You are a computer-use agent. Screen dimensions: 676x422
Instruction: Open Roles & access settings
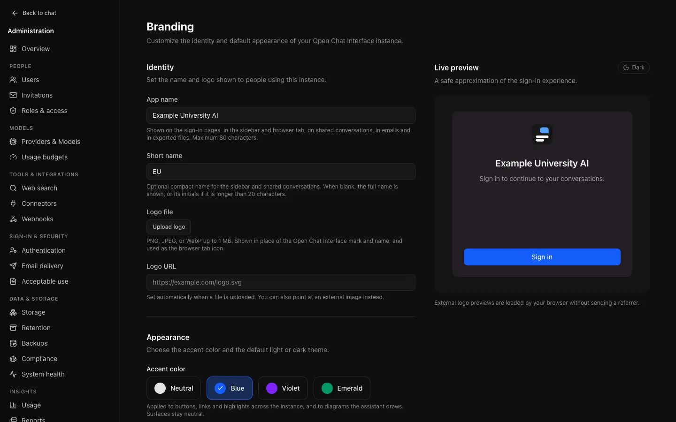pos(60,111)
